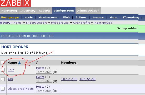
Task: Click the ZABBIX logo
Action: (x=15, y=3)
